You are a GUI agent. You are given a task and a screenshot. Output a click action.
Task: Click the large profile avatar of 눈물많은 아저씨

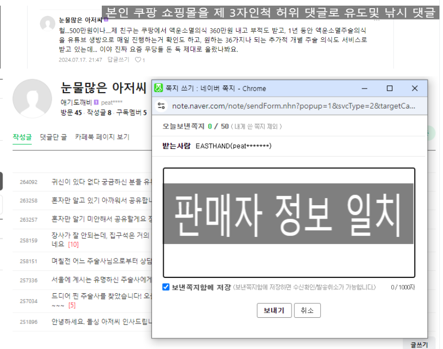click(32, 98)
